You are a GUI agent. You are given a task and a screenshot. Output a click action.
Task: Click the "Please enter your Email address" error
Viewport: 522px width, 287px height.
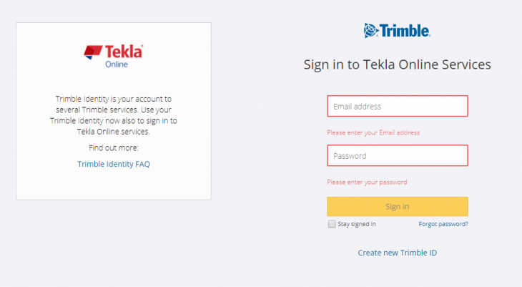tap(373, 132)
